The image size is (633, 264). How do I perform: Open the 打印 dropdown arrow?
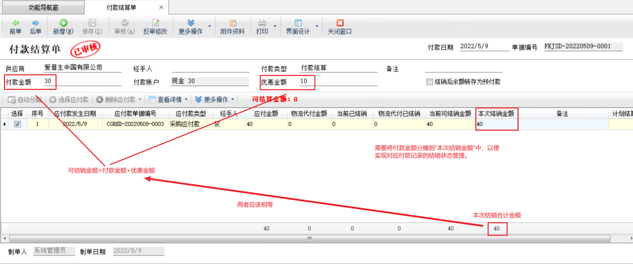(x=275, y=26)
